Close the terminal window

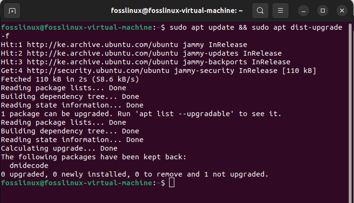(x=342, y=11)
